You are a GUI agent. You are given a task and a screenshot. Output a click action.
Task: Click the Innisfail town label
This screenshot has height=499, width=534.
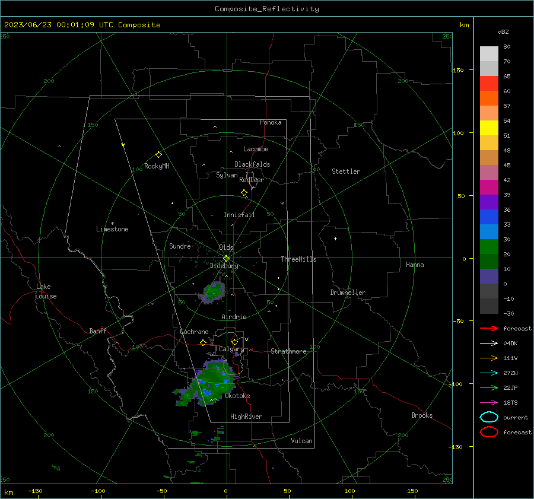pos(239,215)
